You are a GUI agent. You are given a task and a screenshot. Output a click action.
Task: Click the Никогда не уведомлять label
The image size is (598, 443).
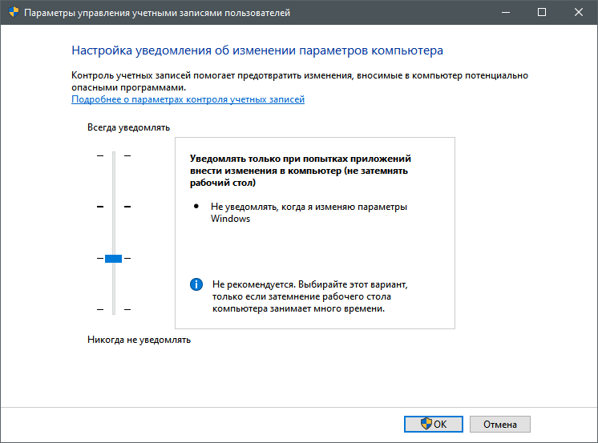139,340
